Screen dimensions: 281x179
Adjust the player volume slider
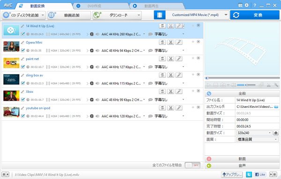pos(246,85)
